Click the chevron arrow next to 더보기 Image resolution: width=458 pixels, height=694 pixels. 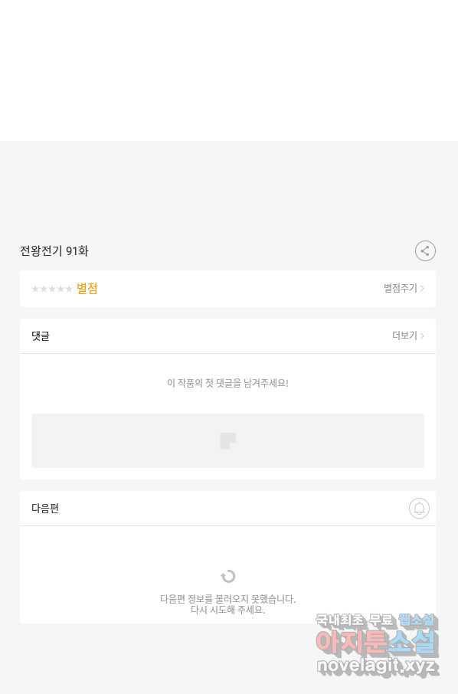[422, 336]
